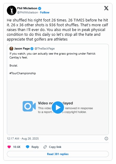Click the blue reply speech bubble icon
116x164 pixels.
pos(28,147)
